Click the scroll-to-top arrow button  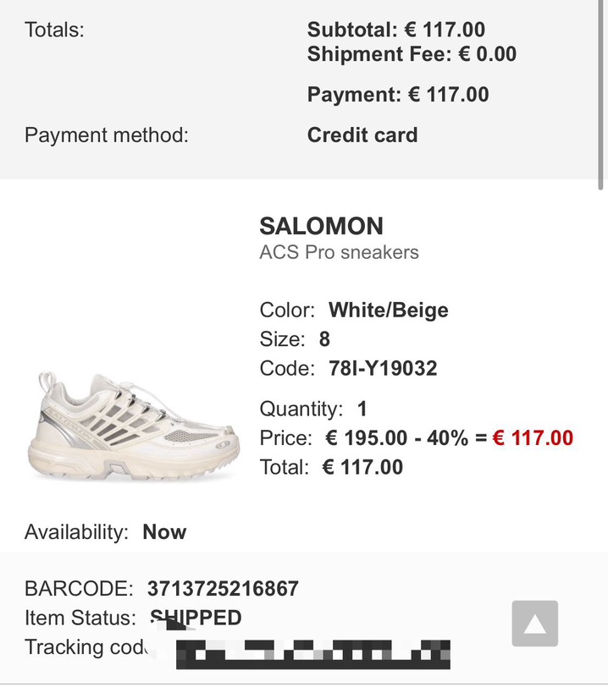pos(534,624)
